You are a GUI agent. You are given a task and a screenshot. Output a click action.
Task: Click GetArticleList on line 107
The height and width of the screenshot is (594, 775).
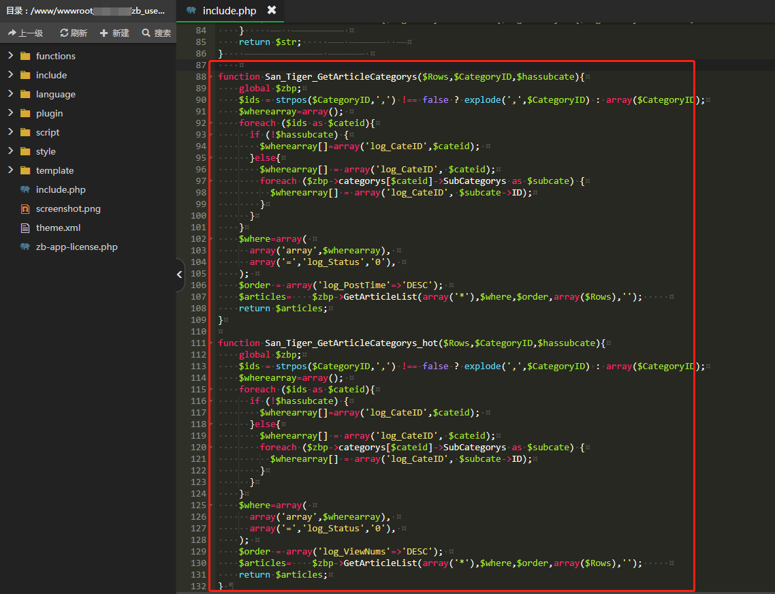380,297
